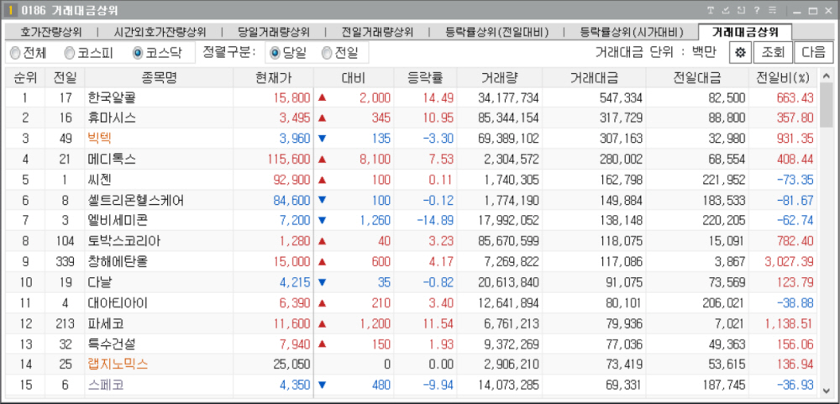Screen dimensions: 840x404
Task: Click the 85,670,599 volume cell
Action: 508,241
